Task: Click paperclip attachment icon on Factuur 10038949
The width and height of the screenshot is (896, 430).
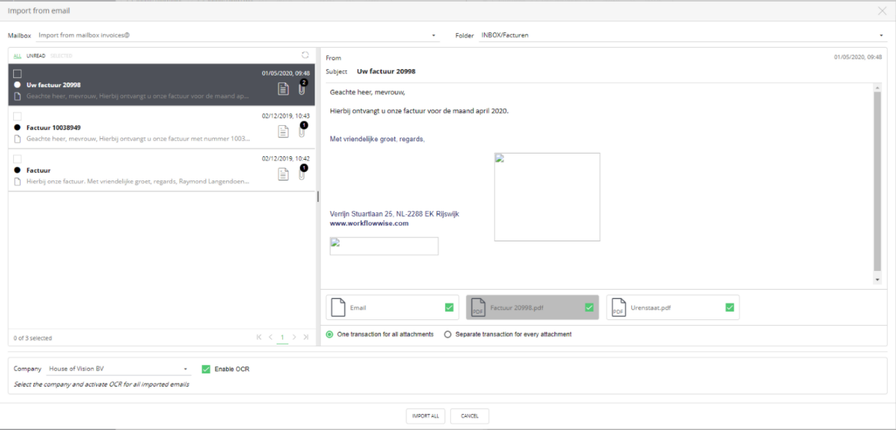Action: 301,131
